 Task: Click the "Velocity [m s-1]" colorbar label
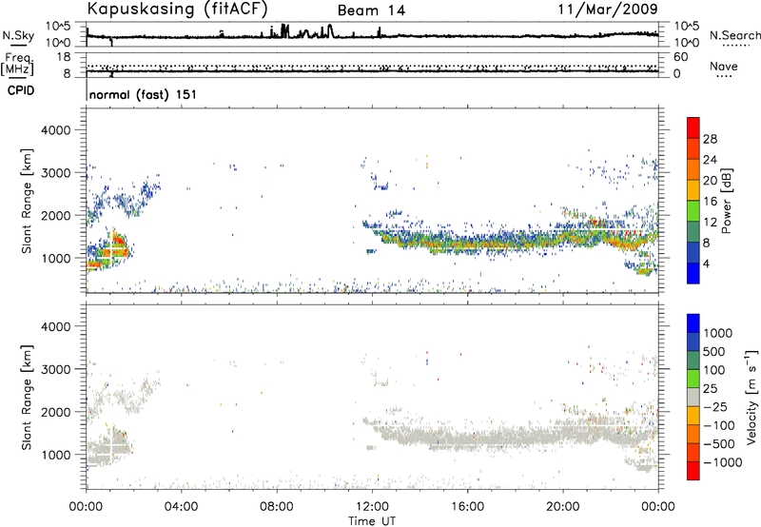pos(751,397)
